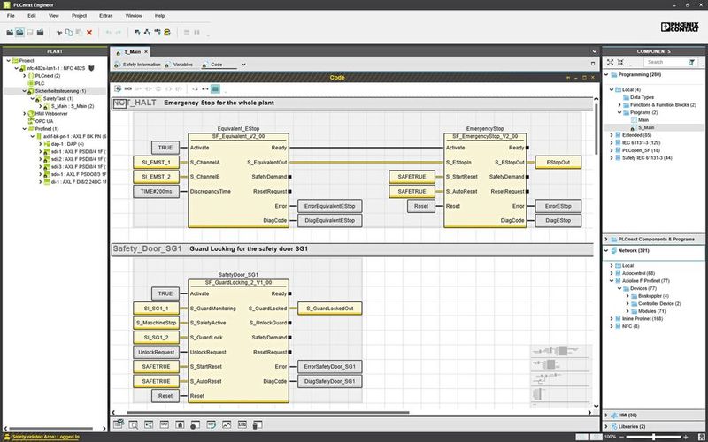This screenshot has width=708, height=442.
Task: Click the zoom-out minus icon in status bar
Action: (624, 437)
